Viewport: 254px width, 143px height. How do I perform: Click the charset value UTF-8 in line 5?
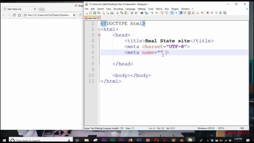tap(176, 47)
